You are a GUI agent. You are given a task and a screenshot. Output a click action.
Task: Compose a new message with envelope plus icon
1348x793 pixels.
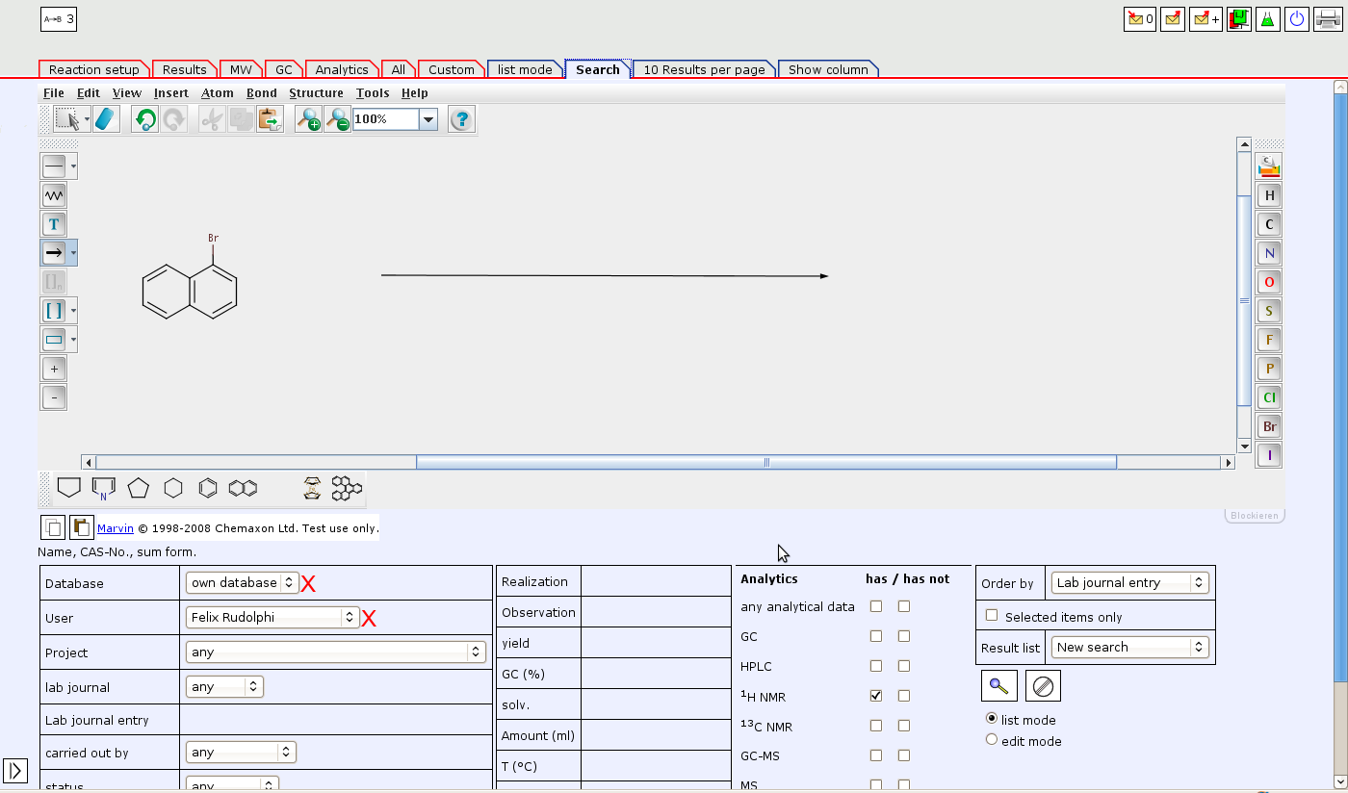click(1205, 19)
